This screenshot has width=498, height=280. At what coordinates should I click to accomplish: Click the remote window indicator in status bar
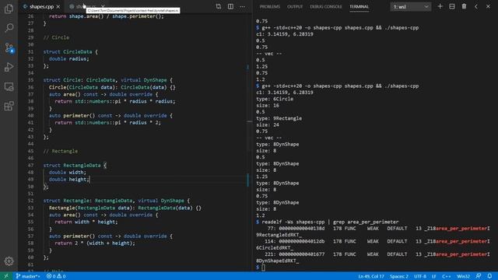(6, 276)
